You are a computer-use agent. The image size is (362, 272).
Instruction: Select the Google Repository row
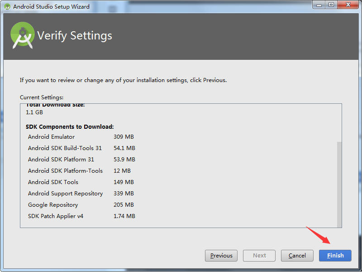pyautogui.click(x=81, y=205)
